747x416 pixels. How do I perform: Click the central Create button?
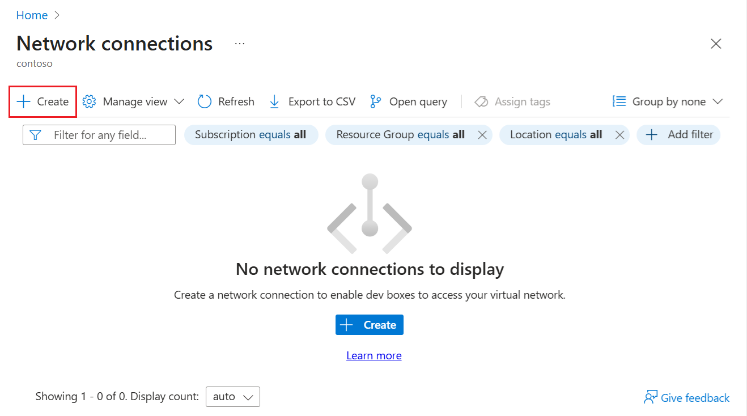click(x=369, y=325)
